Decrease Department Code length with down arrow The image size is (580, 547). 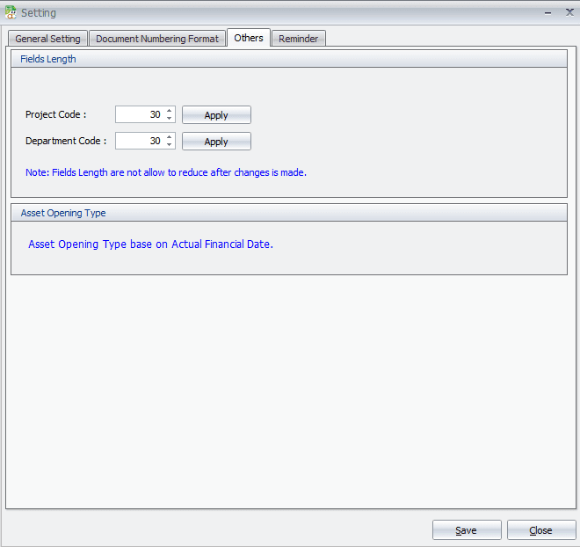tap(169, 145)
